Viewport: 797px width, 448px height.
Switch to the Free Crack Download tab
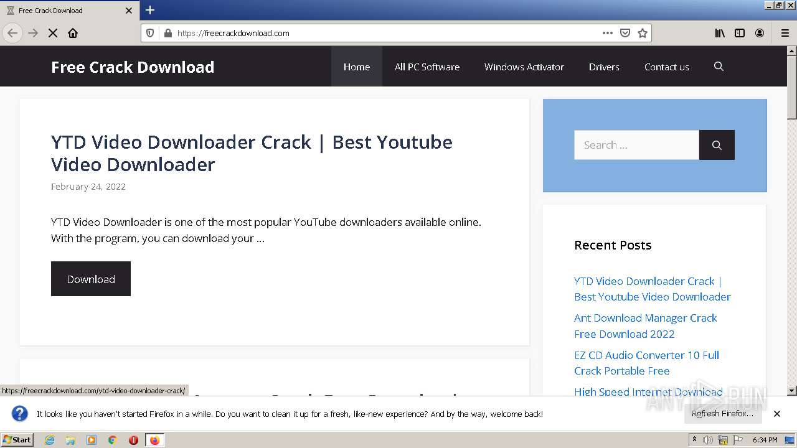pyautogui.click(x=68, y=11)
